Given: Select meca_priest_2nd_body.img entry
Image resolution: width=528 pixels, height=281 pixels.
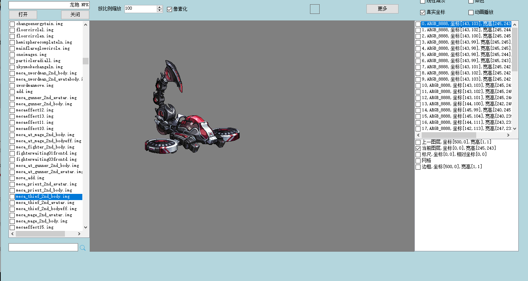Looking at the screenshot, I should [x=44, y=190].
